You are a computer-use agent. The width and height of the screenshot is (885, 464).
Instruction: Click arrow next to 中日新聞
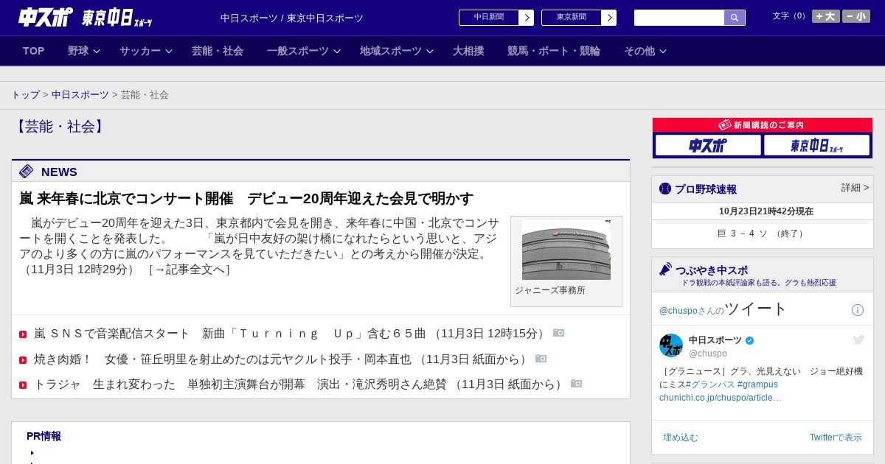pos(527,18)
